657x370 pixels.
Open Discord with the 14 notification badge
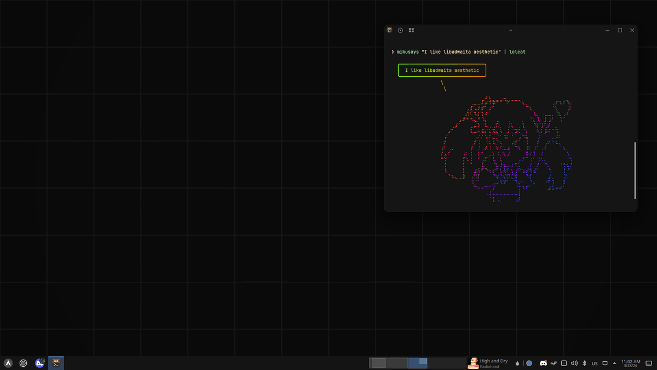pos(39,363)
